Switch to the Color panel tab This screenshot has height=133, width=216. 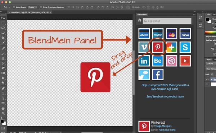click(x=208, y=14)
